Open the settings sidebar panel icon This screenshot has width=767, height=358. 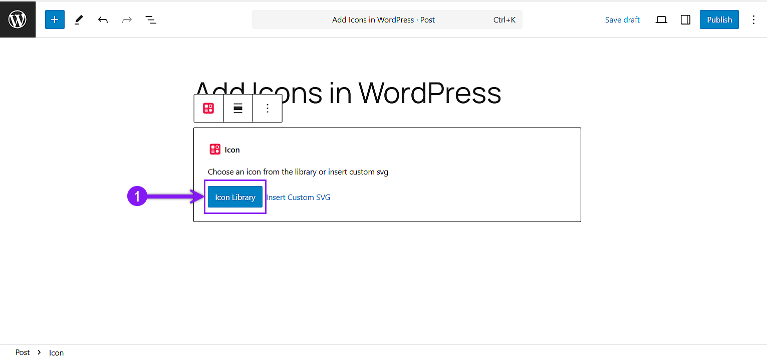pos(685,19)
